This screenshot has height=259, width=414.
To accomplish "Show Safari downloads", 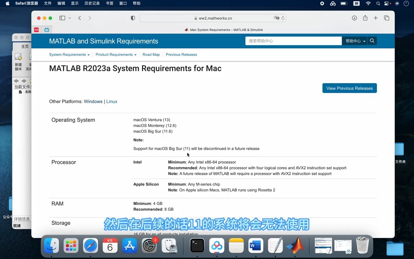I will 354,18.
